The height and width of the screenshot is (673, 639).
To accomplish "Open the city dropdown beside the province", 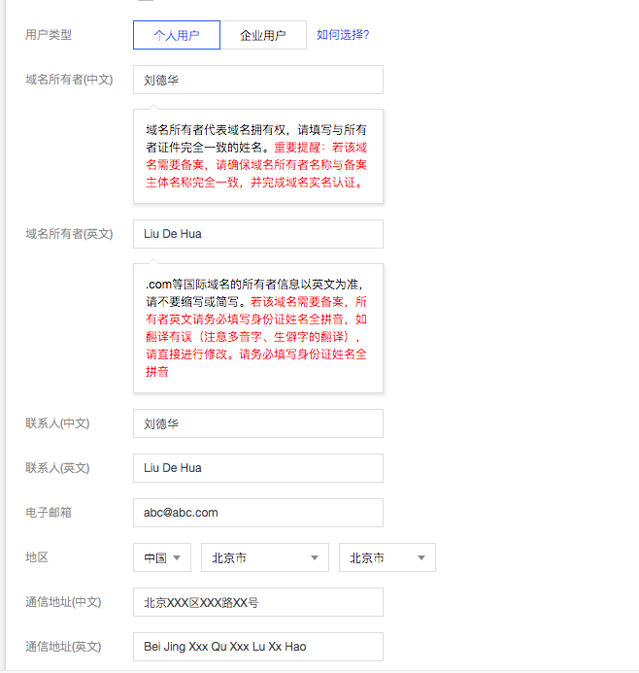I will pos(387,557).
